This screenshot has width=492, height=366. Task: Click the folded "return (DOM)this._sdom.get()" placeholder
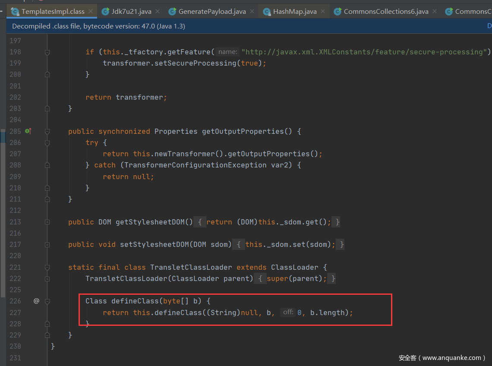coord(268,222)
